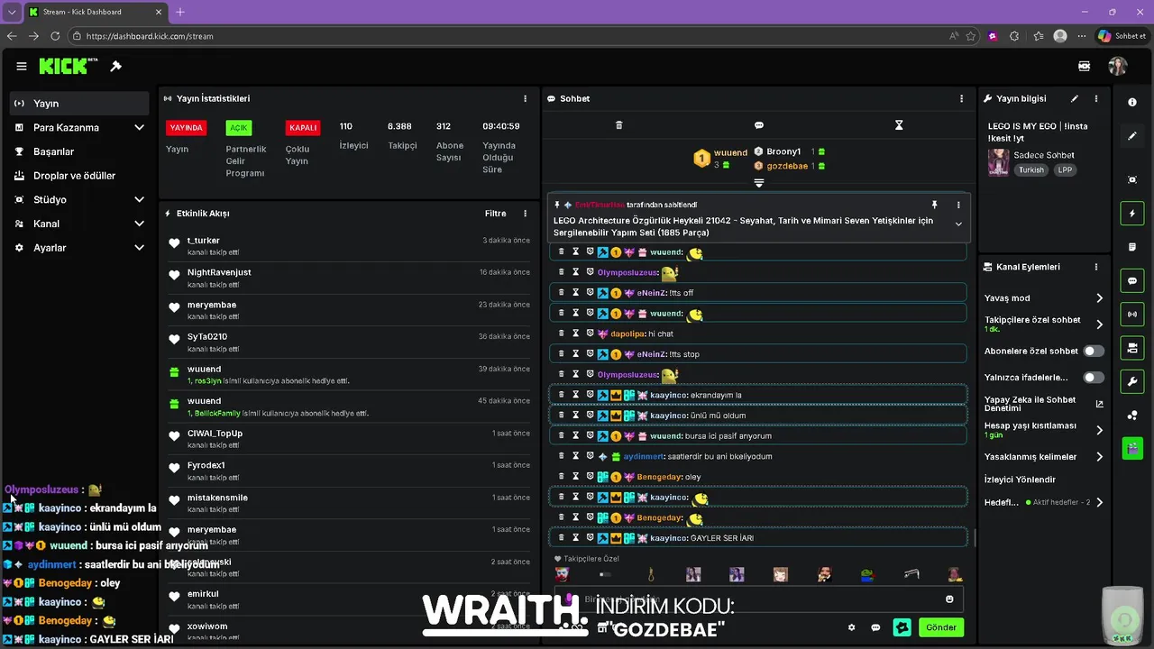This screenshot has height=649, width=1154.
Task: Unpin the pinned LEGO Architecture message
Action: 934,205
